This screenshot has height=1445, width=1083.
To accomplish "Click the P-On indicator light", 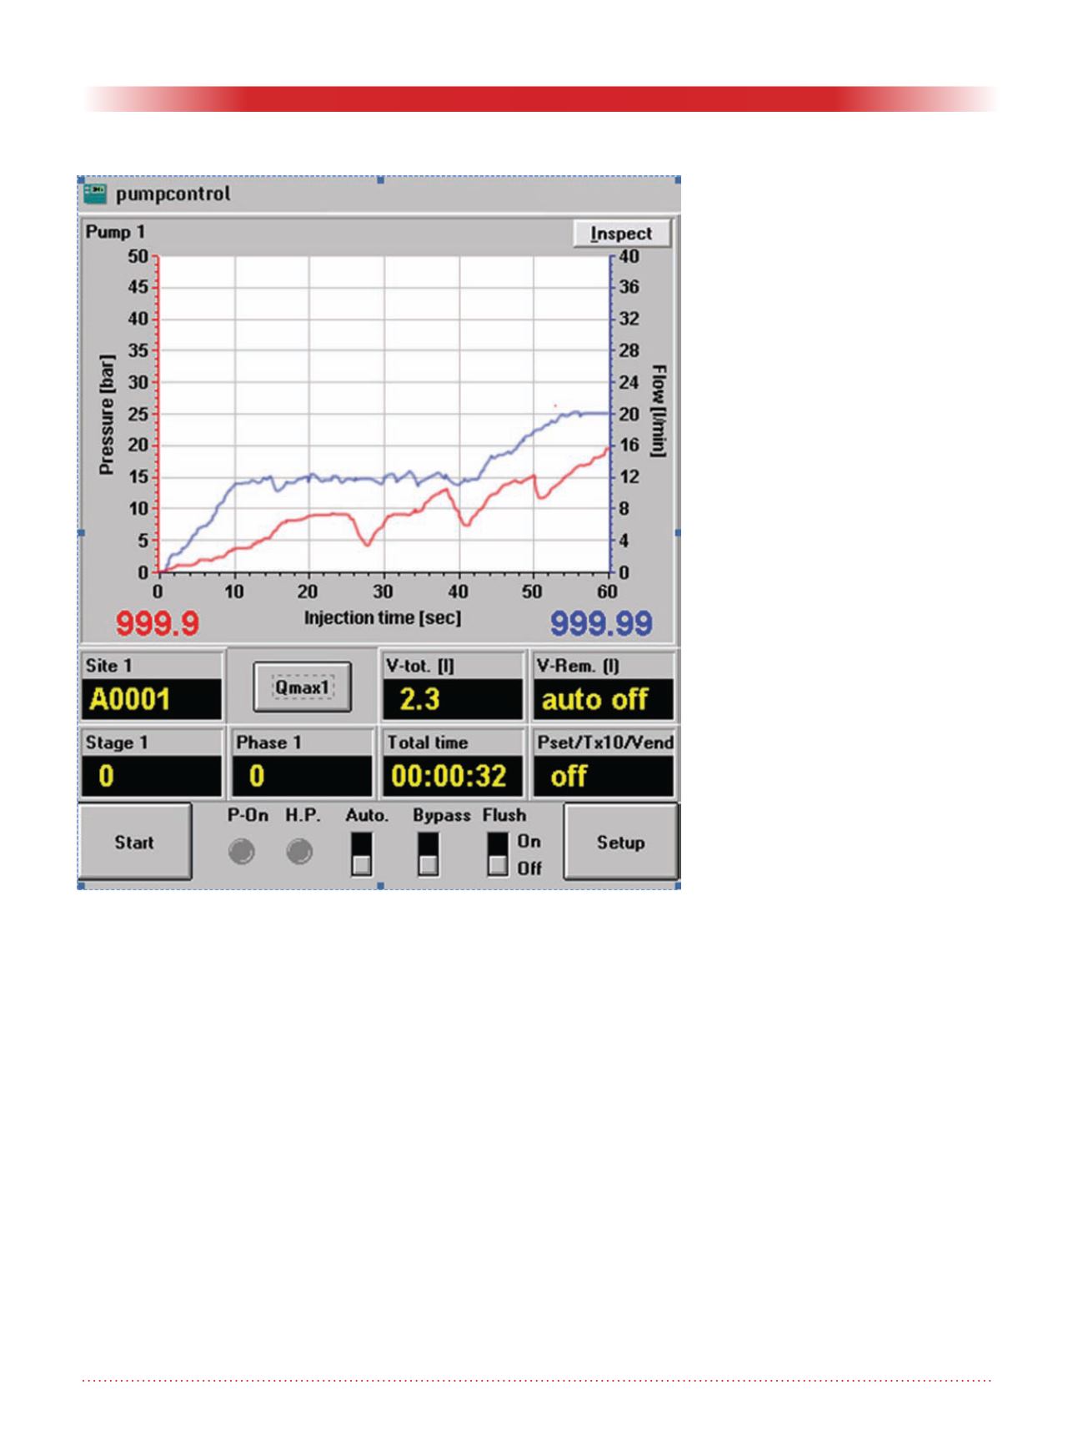I will 242,852.
